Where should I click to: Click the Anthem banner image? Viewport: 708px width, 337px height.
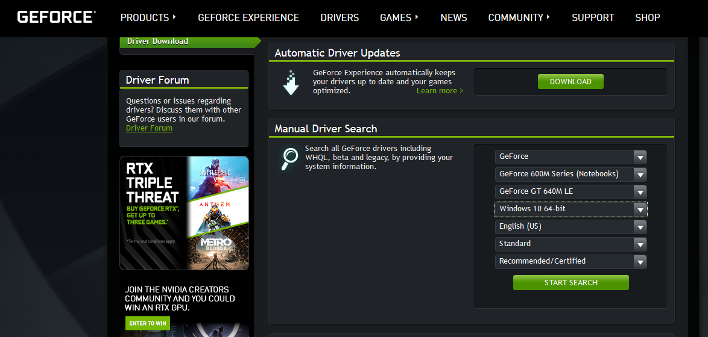218,211
